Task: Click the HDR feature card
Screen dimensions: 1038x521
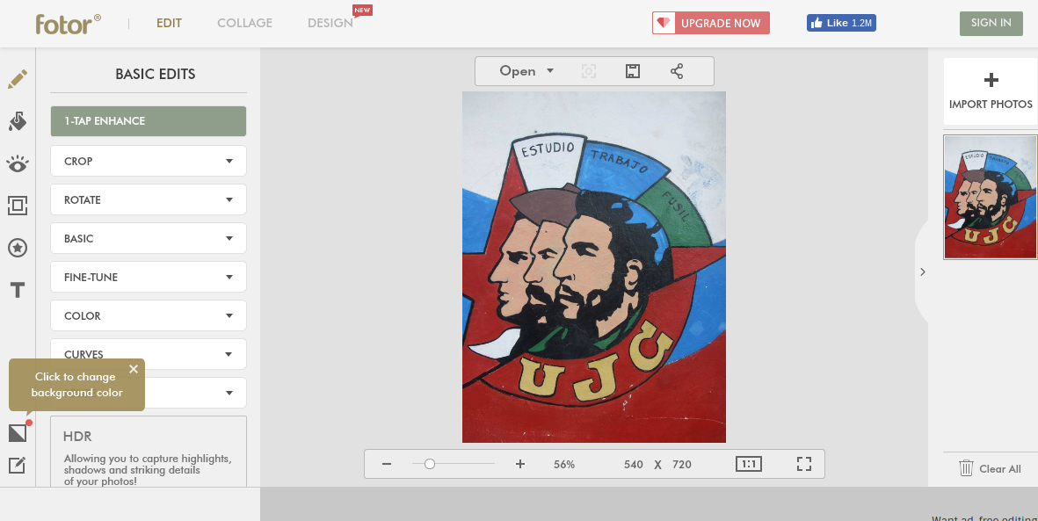Action: pos(149,452)
